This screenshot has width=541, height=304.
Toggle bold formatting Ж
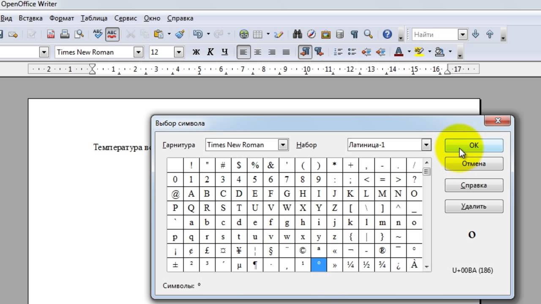(x=196, y=52)
